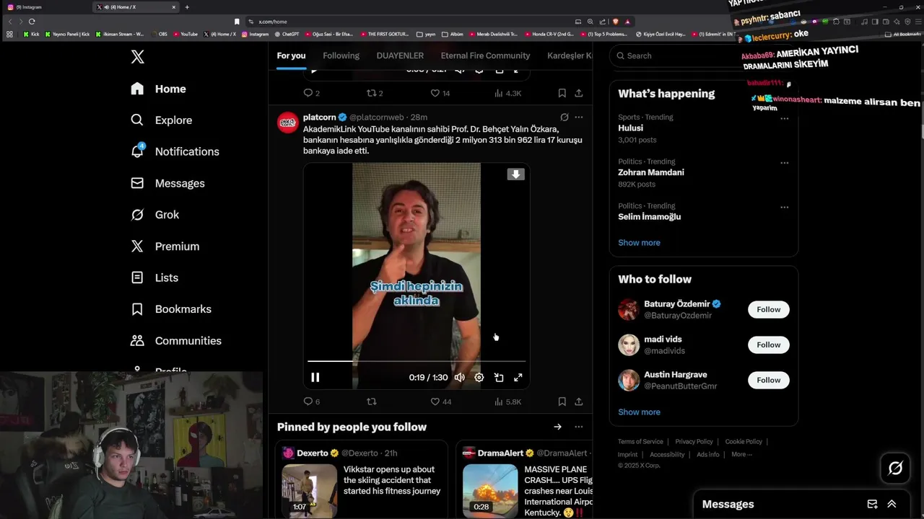The width and height of the screenshot is (924, 519).
Task: Open the Explore page
Action: click(x=161, y=120)
